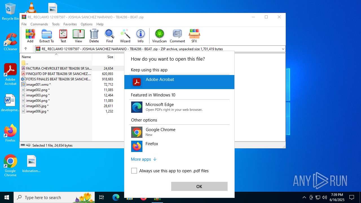Open the View toolbar tool

tap(78, 36)
